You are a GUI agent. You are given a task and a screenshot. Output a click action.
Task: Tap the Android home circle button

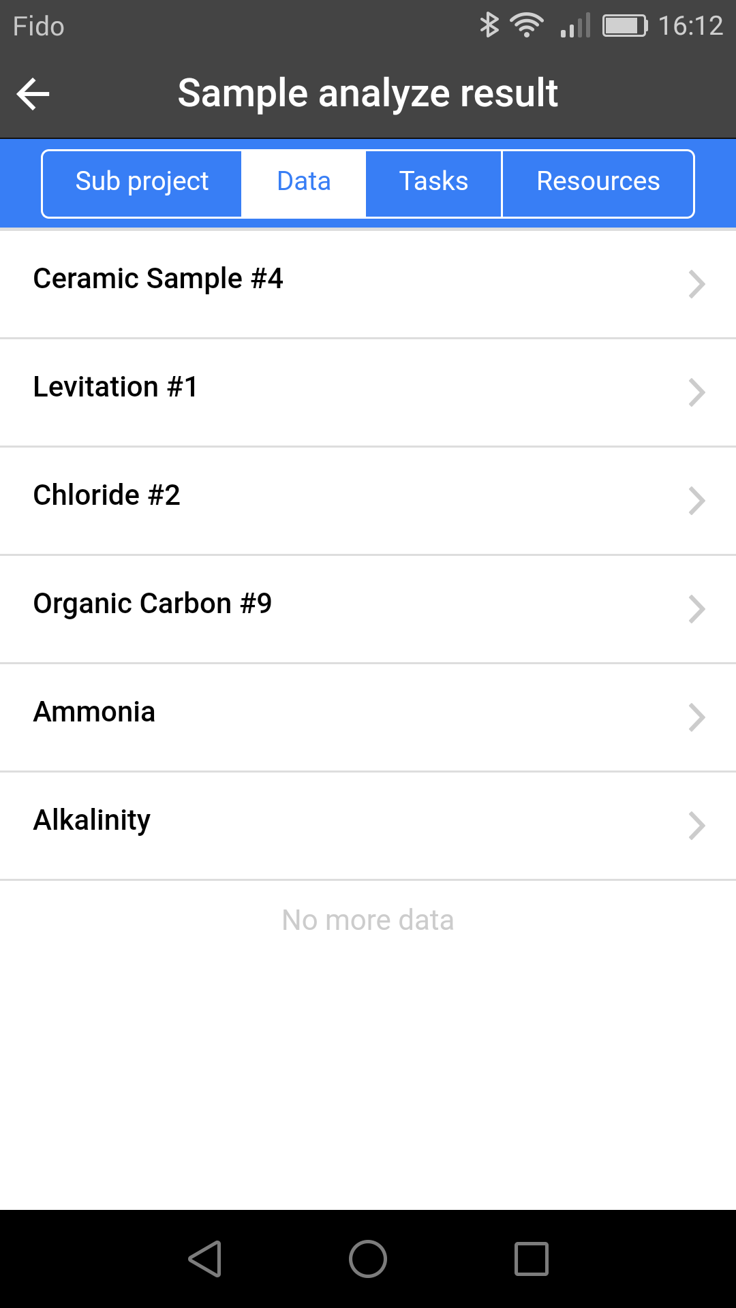click(x=368, y=1258)
